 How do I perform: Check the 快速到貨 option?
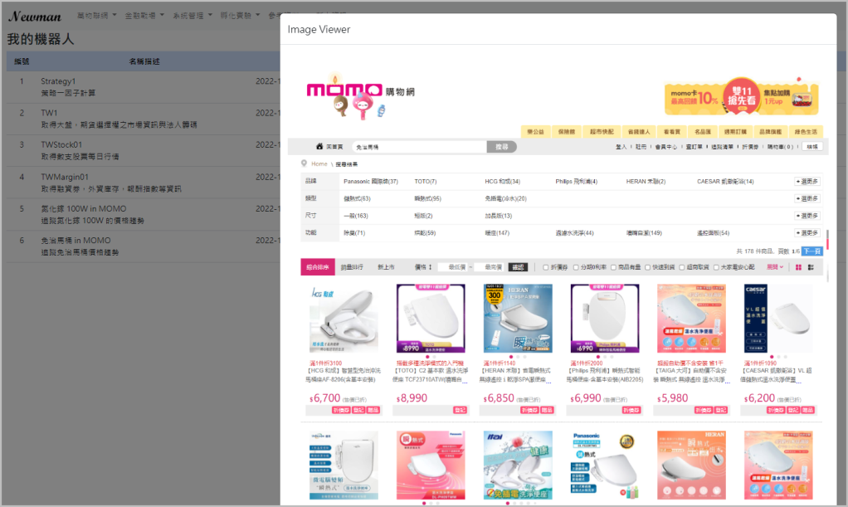click(647, 267)
